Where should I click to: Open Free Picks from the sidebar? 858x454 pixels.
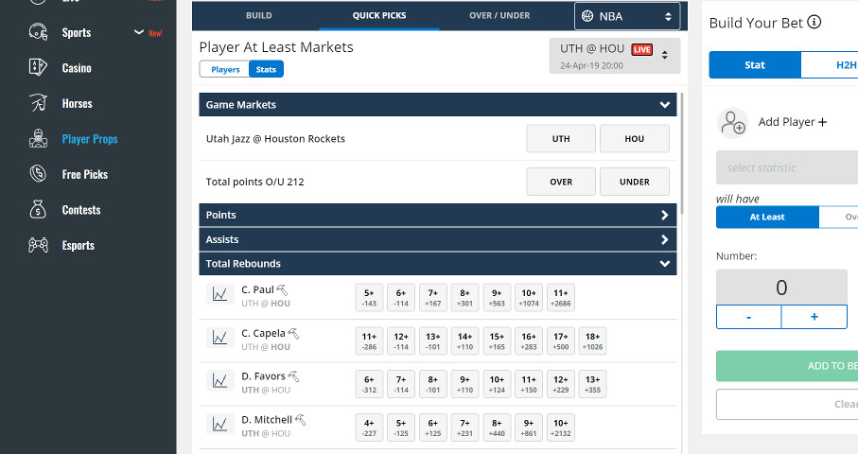(85, 174)
